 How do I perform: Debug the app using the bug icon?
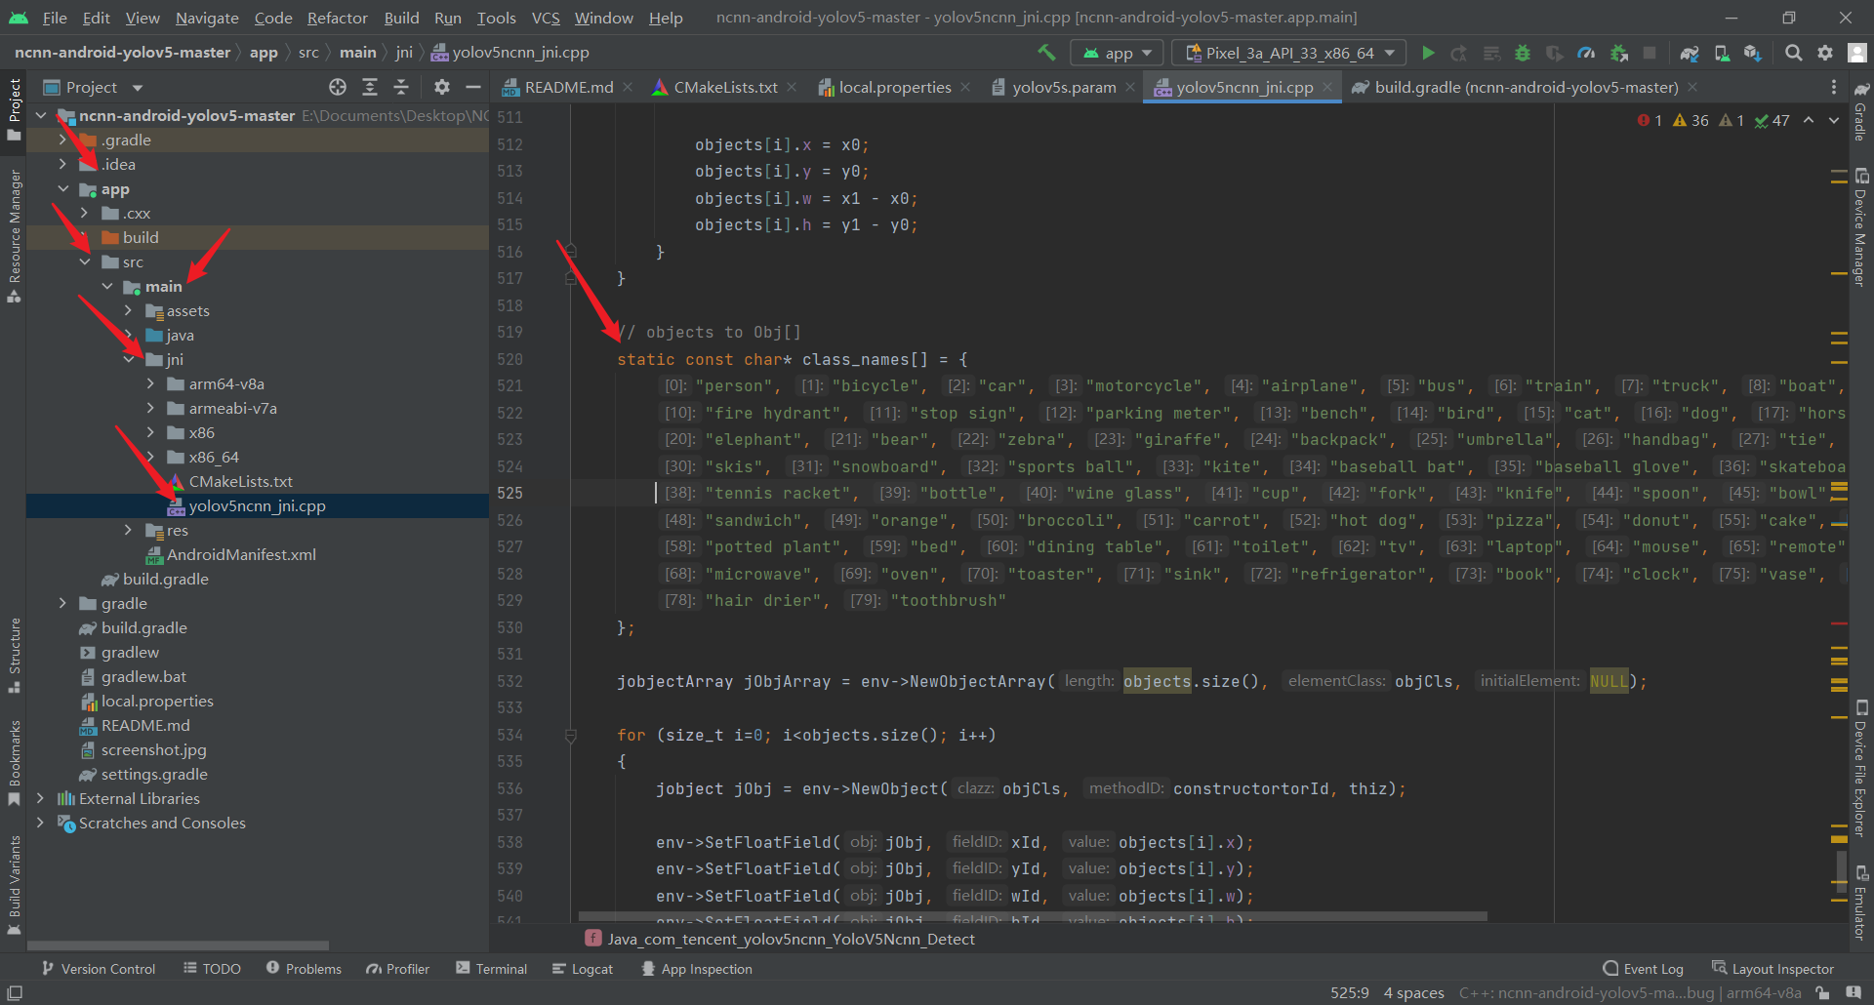click(x=1523, y=53)
